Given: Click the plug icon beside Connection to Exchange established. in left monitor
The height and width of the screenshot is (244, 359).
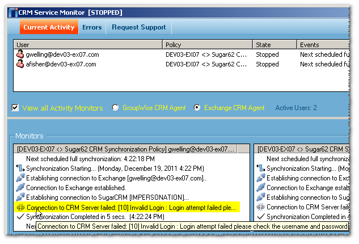Looking at the screenshot, I should pyautogui.click(x=20, y=187).
